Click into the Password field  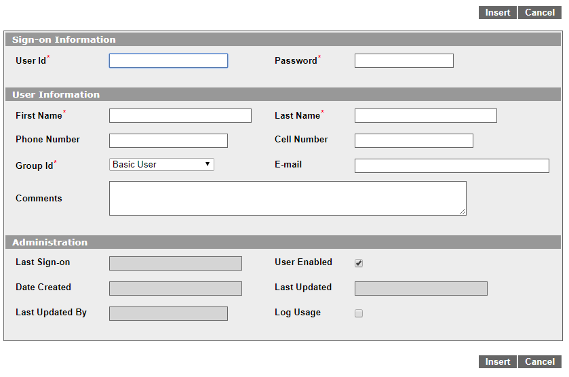(404, 60)
